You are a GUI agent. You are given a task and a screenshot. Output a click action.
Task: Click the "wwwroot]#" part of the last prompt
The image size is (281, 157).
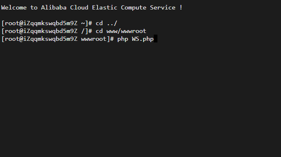point(98,39)
